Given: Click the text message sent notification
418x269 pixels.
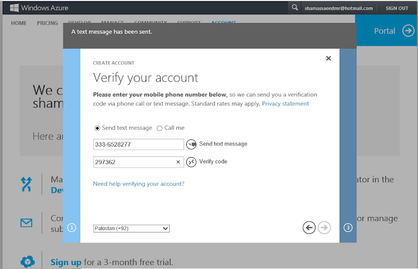Looking at the screenshot, I should (112, 32).
